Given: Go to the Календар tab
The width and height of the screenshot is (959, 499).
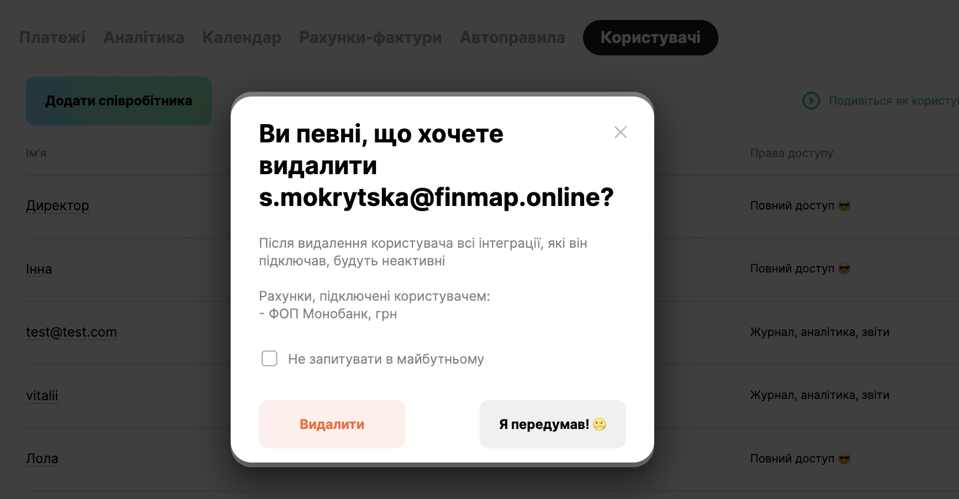Looking at the screenshot, I should point(242,38).
